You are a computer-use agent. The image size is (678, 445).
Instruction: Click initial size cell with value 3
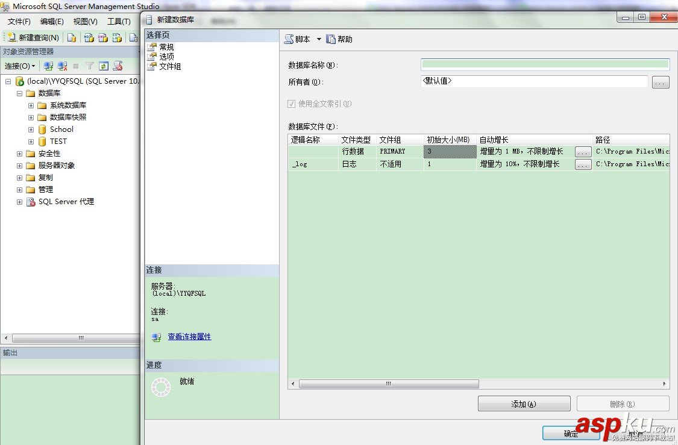[x=450, y=152]
